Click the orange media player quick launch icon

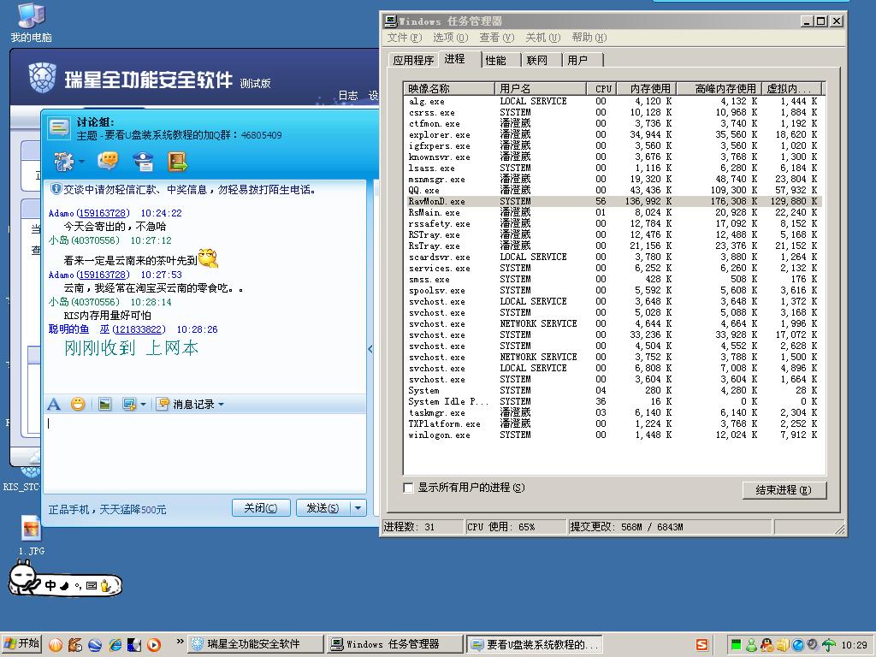[154, 645]
